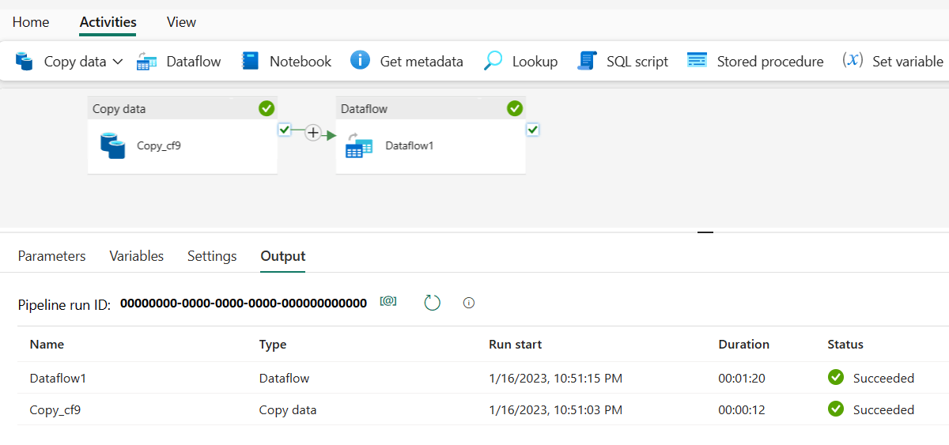Click the Copy data database icon in toolbar

(25, 62)
